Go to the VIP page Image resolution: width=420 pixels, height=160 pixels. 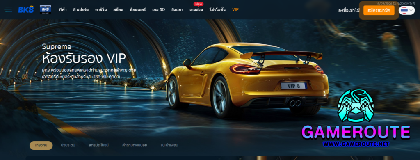click(x=235, y=10)
